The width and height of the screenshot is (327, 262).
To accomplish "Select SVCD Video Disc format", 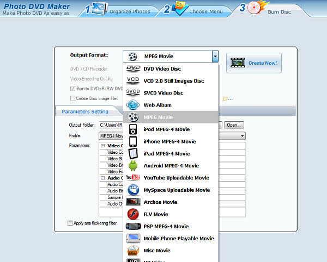I will pyautogui.click(x=171, y=93).
